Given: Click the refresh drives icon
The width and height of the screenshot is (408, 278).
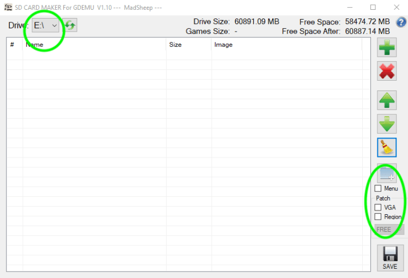Looking at the screenshot, I should tap(69, 26).
